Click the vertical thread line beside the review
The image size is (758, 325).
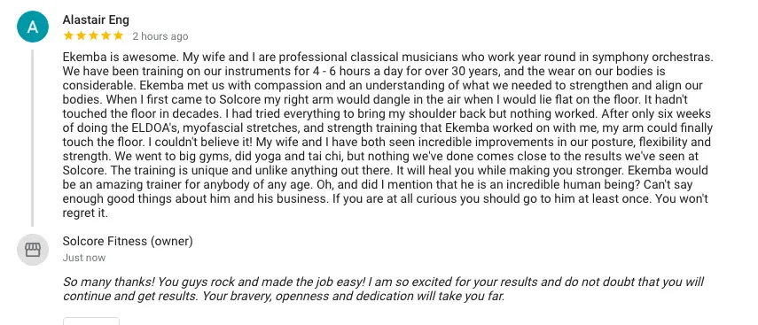click(x=33, y=137)
